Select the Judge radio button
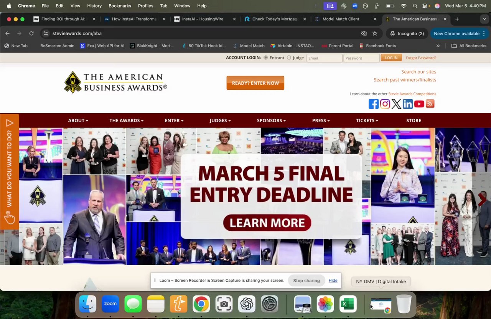491x319 pixels. [289, 58]
